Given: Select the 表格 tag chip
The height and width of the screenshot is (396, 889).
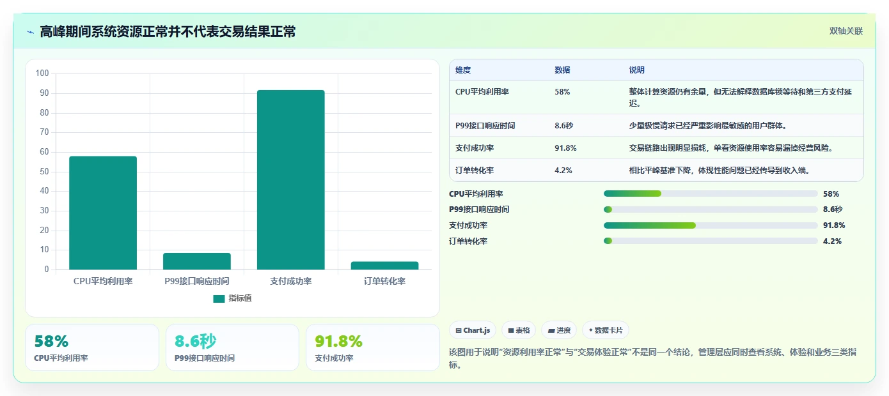Looking at the screenshot, I should (x=519, y=330).
